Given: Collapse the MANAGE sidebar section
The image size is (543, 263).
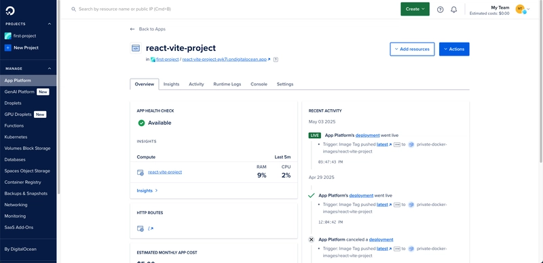Looking at the screenshot, I should [49, 68].
